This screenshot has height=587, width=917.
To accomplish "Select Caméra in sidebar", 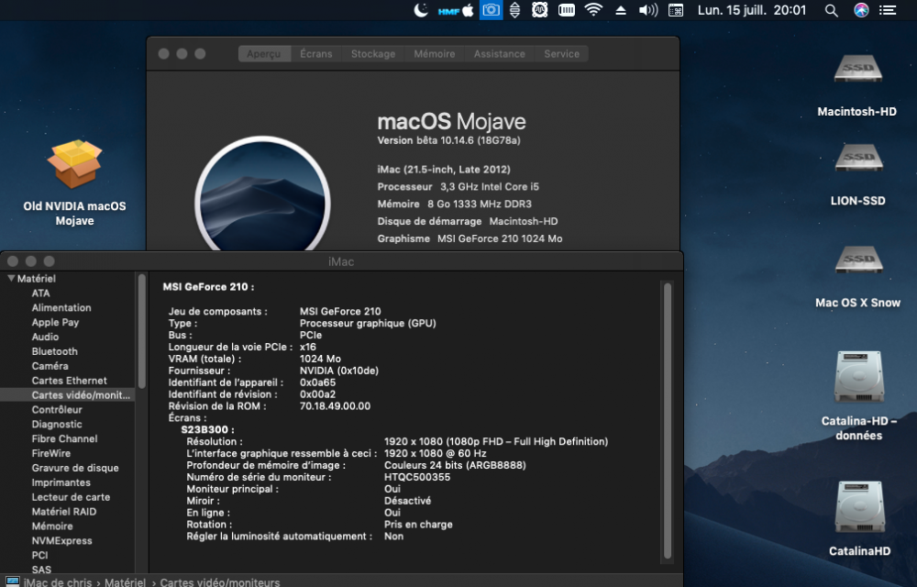I will coord(50,366).
